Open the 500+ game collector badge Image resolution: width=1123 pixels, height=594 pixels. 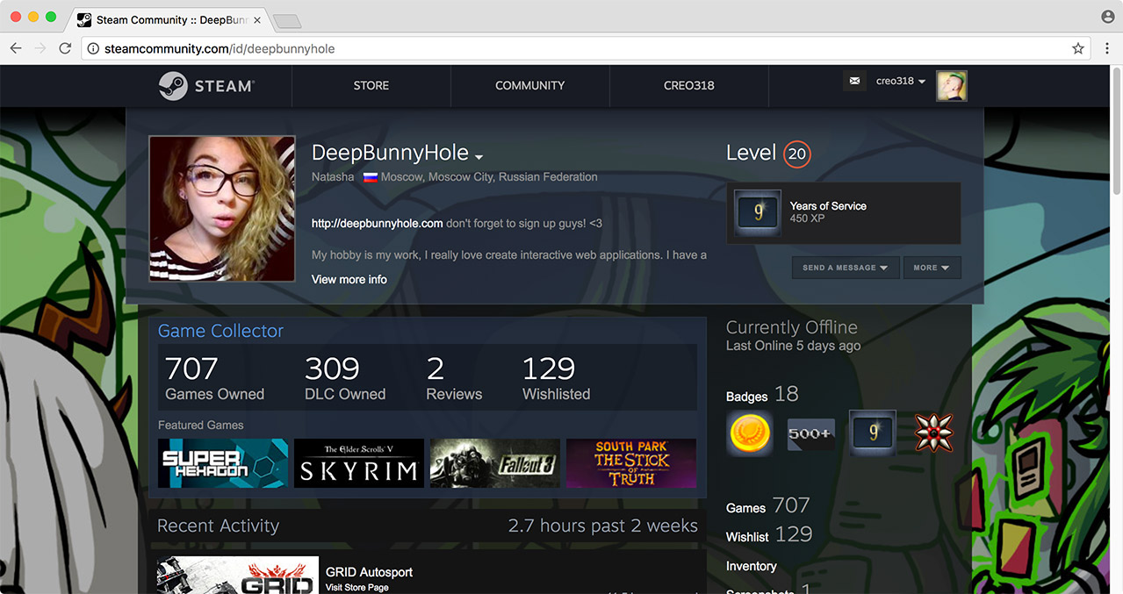click(810, 433)
